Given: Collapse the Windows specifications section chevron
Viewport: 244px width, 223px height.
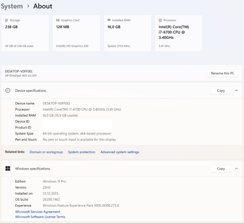Looking at the screenshot, I should tap(237, 169).
